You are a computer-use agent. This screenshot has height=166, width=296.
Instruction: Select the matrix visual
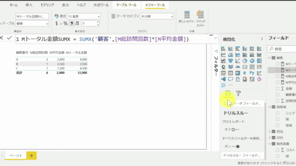coord(238,73)
